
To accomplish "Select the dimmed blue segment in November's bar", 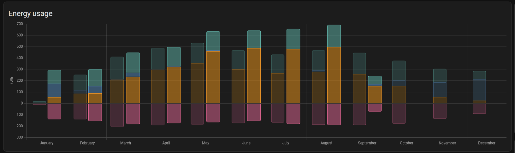I will 440,90.
